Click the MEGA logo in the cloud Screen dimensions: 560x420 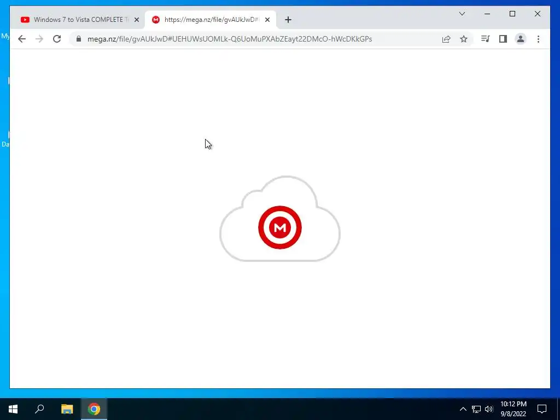280,227
